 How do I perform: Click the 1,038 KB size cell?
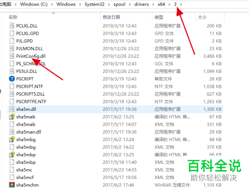(x=212, y=86)
